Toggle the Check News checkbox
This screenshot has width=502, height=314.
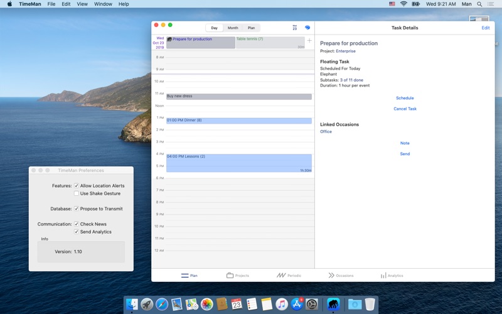[x=77, y=224]
